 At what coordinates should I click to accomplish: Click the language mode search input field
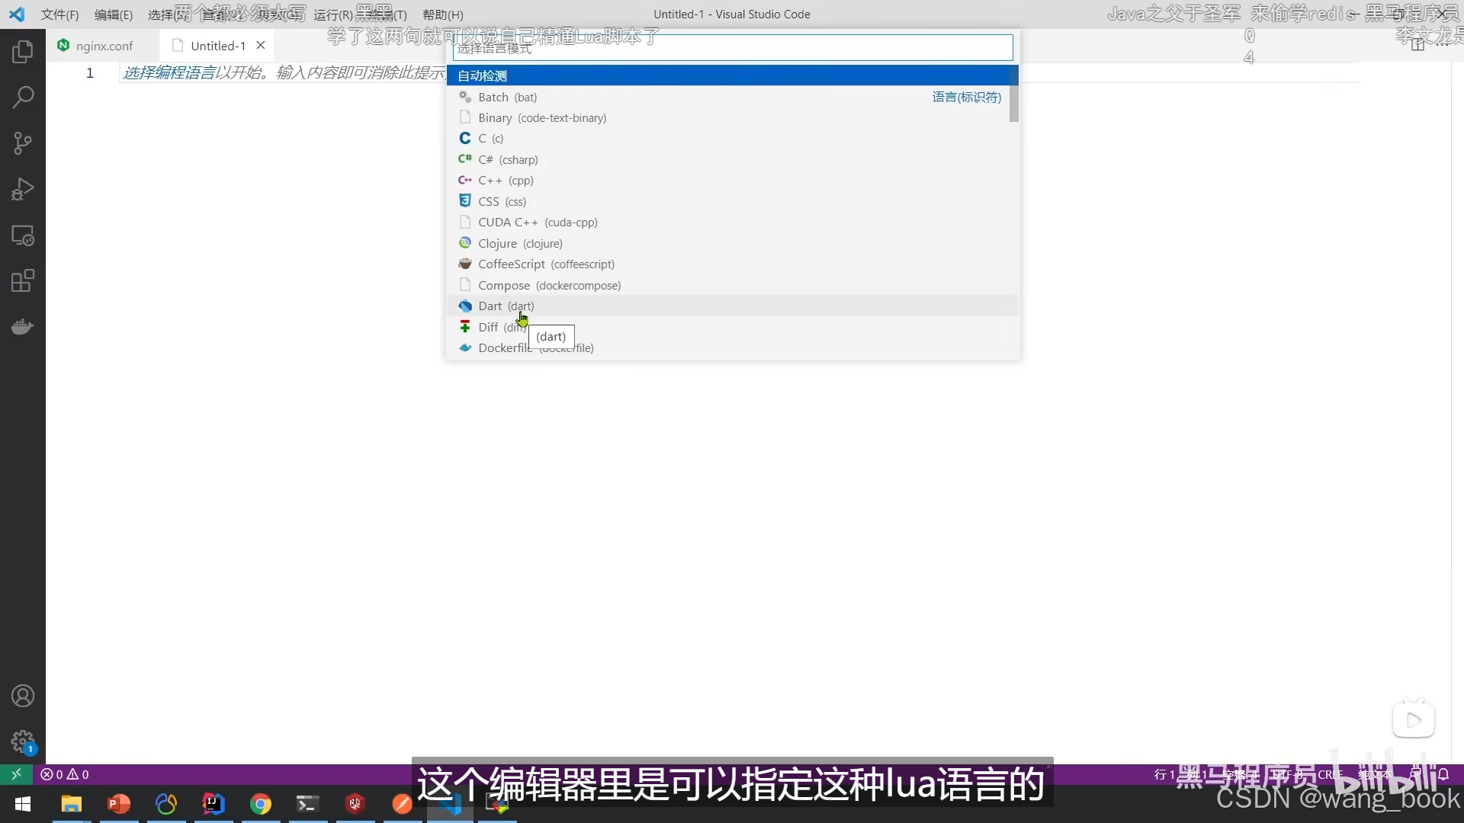(x=732, y=48)
